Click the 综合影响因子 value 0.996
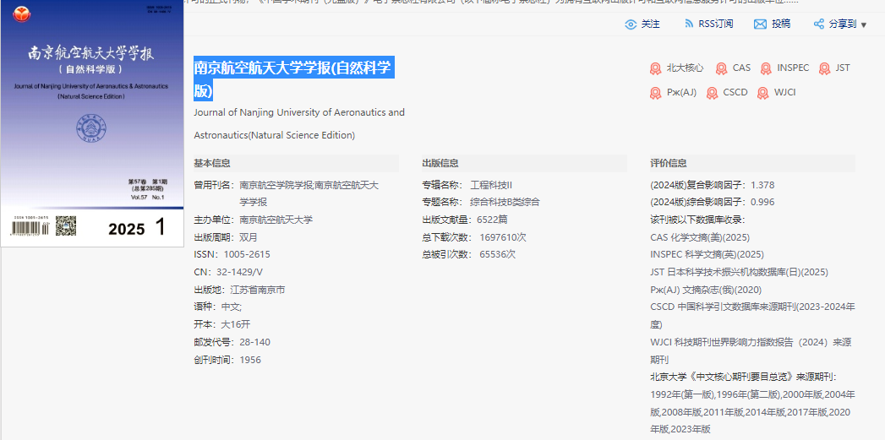Screen dimensions: 885x440 [762, 203]
